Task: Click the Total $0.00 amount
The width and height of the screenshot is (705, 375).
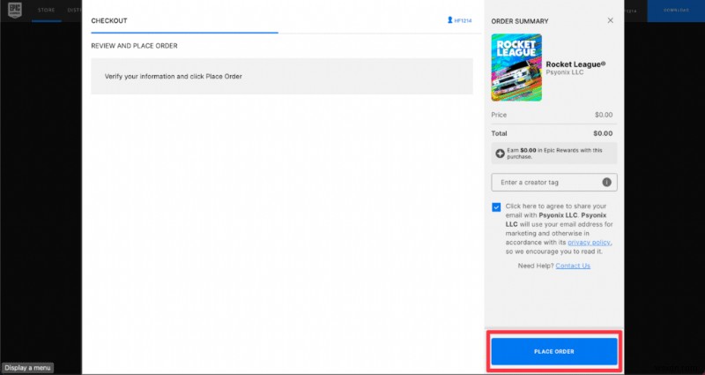Action: point(603,133)
